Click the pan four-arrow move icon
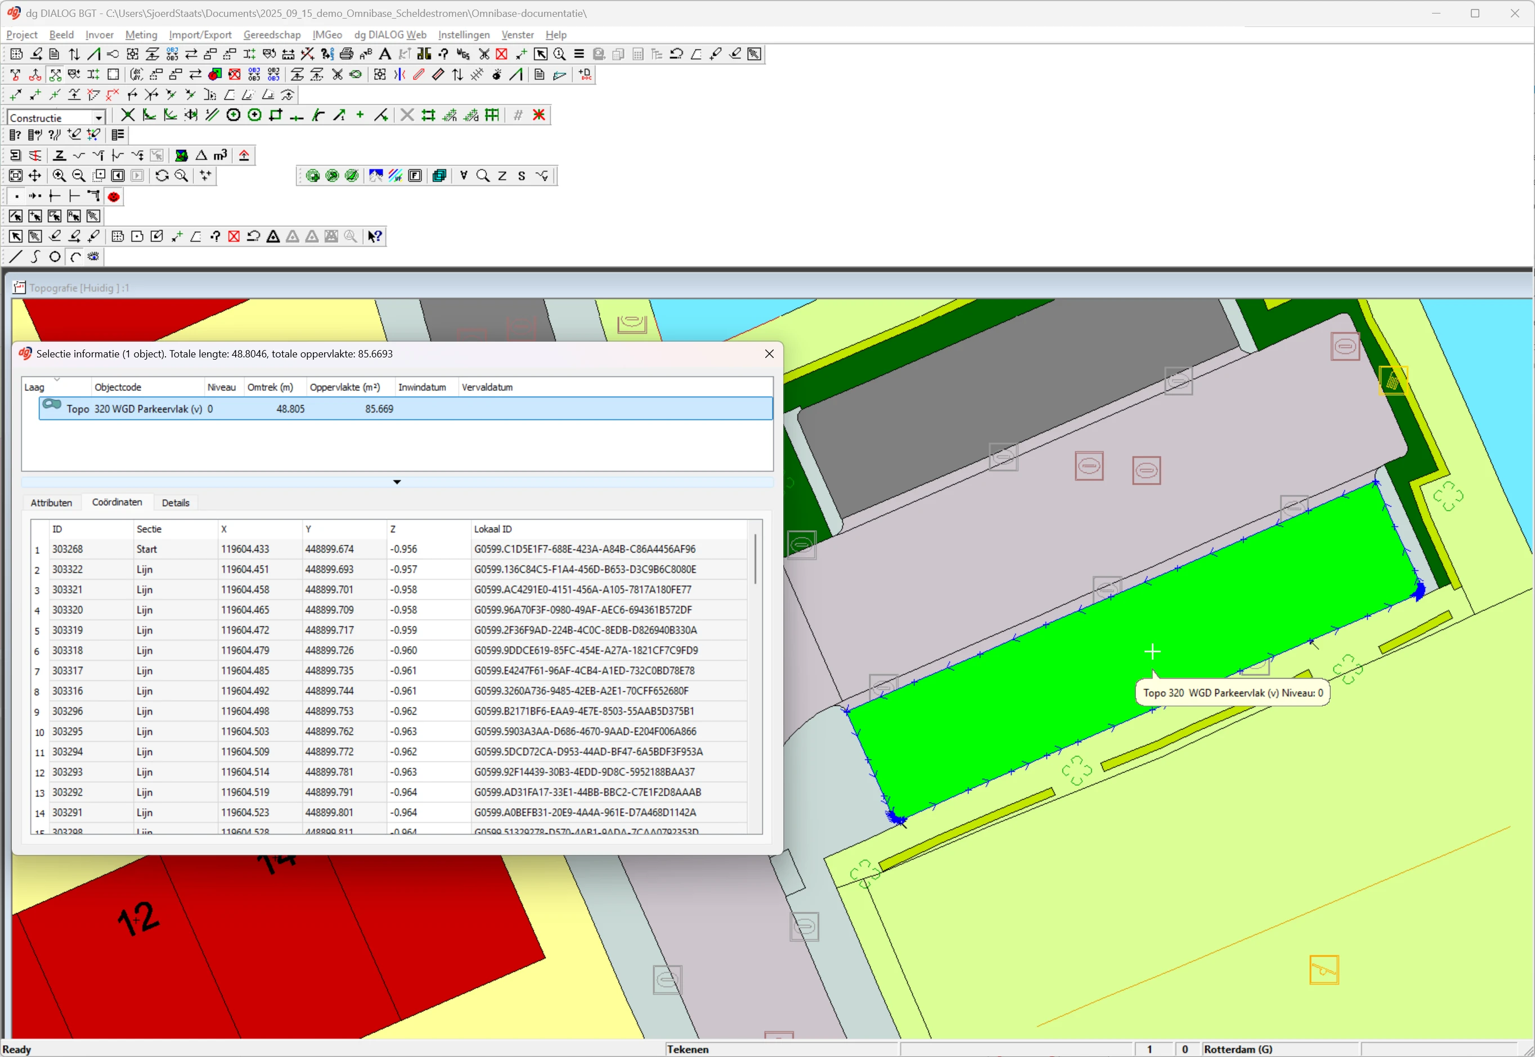This screenshot has height=1057, width=1535. (x=34, y=176)
